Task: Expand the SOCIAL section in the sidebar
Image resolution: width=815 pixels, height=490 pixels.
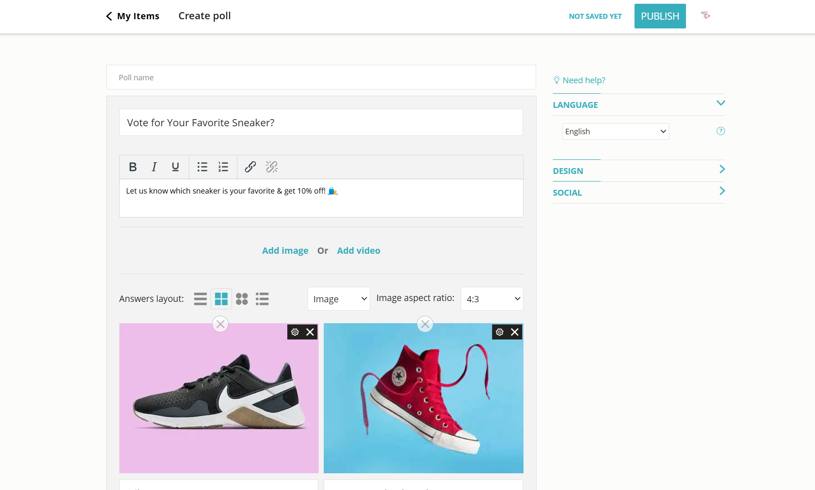Action: (x=639, y=192)
